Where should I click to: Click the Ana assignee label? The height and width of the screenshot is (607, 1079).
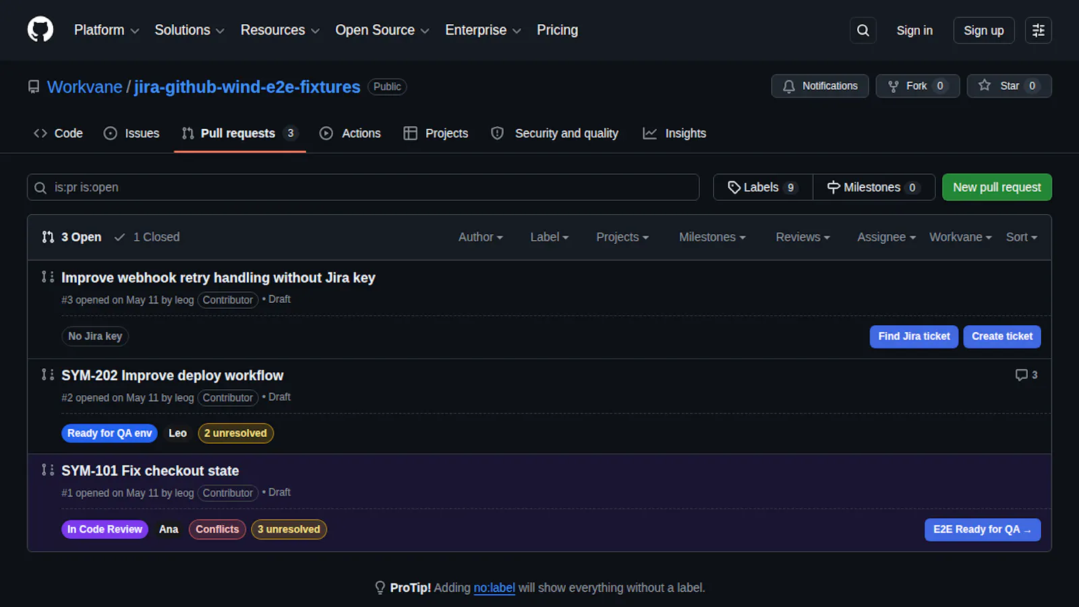[x=169, y=529]
